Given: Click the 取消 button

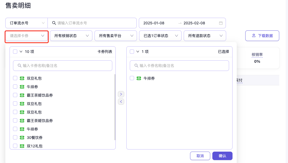Looking at the screenshot, I should [200, 156].
